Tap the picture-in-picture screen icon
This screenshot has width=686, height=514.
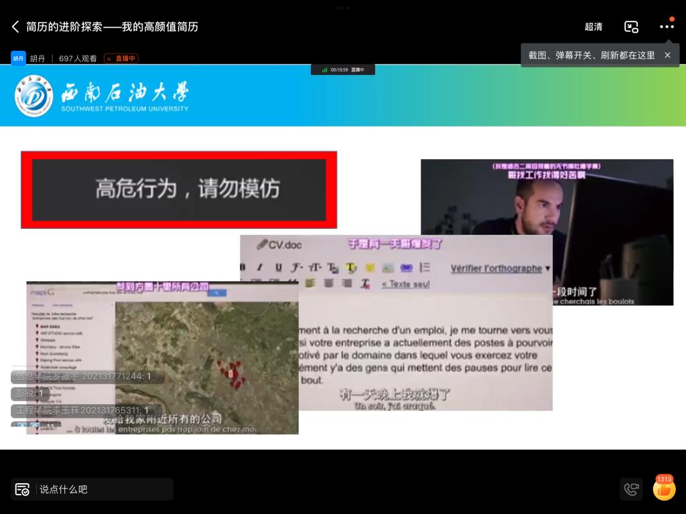coord(631,27)
